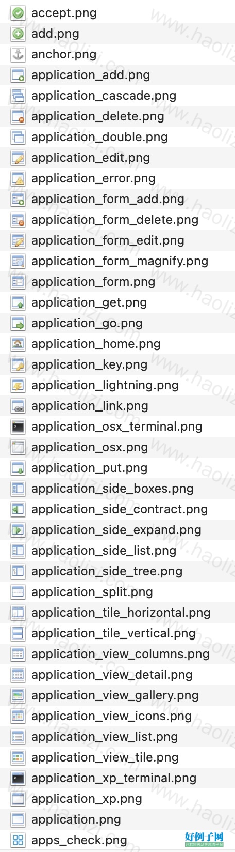235x852 pixels.
Task: Select the application_delete.png row
Action: [x=117, y=116]
